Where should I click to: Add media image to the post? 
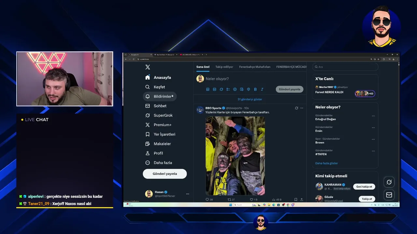208,89
